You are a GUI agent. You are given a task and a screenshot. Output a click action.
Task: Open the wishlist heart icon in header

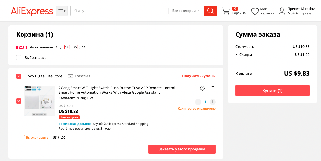coord(255,12)
